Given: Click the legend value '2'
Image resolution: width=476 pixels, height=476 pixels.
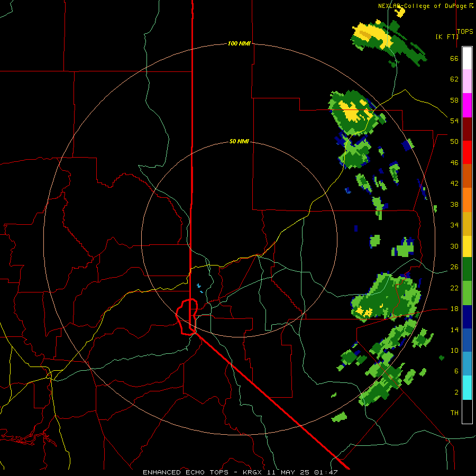Looking at the screenshot, I should [x=456, y=392].
